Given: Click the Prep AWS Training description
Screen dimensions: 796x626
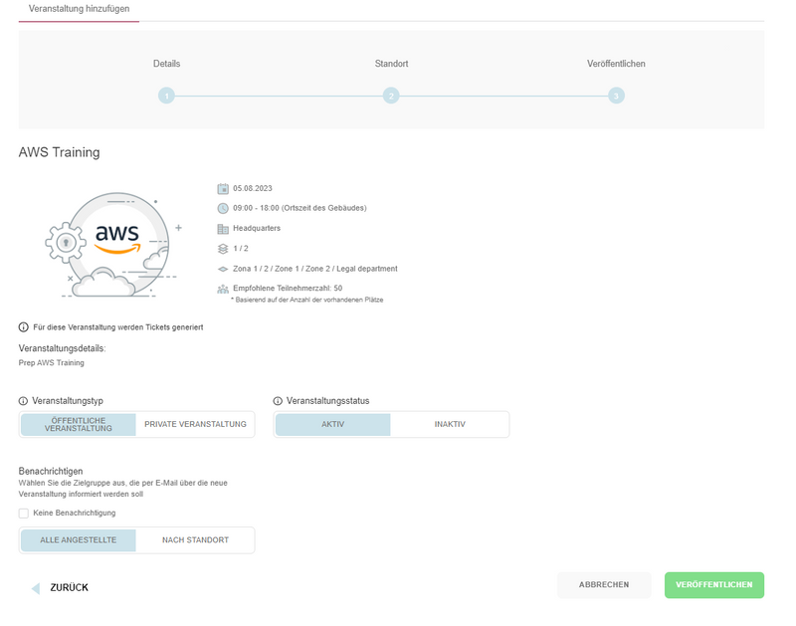Looking at the screenshot, I should click(x=52, y=363).
